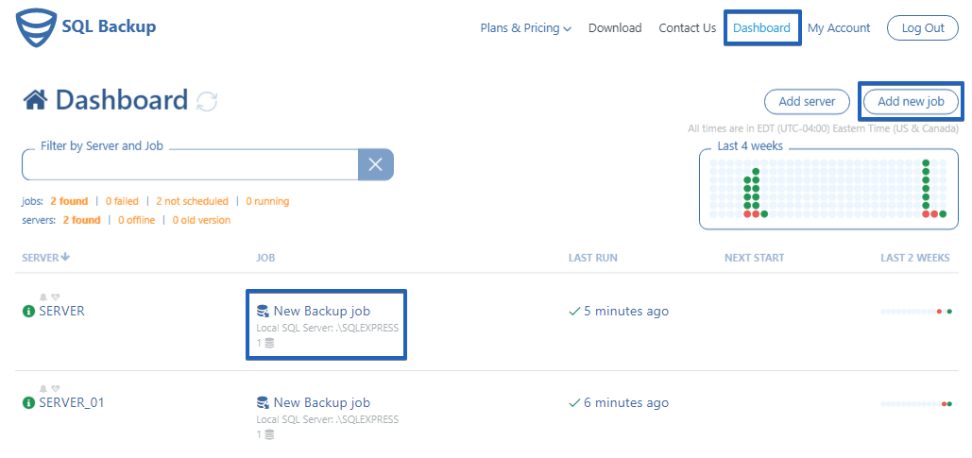Clear the filter with the X button

tap(375, 165)
